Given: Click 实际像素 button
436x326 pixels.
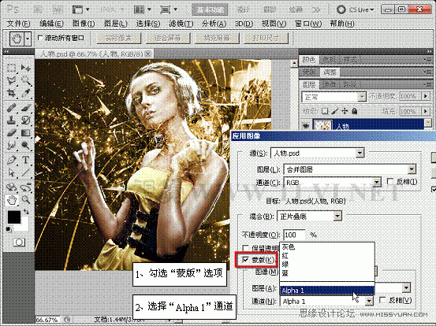Looking at the screenshot, I should [x=119, y=38].
